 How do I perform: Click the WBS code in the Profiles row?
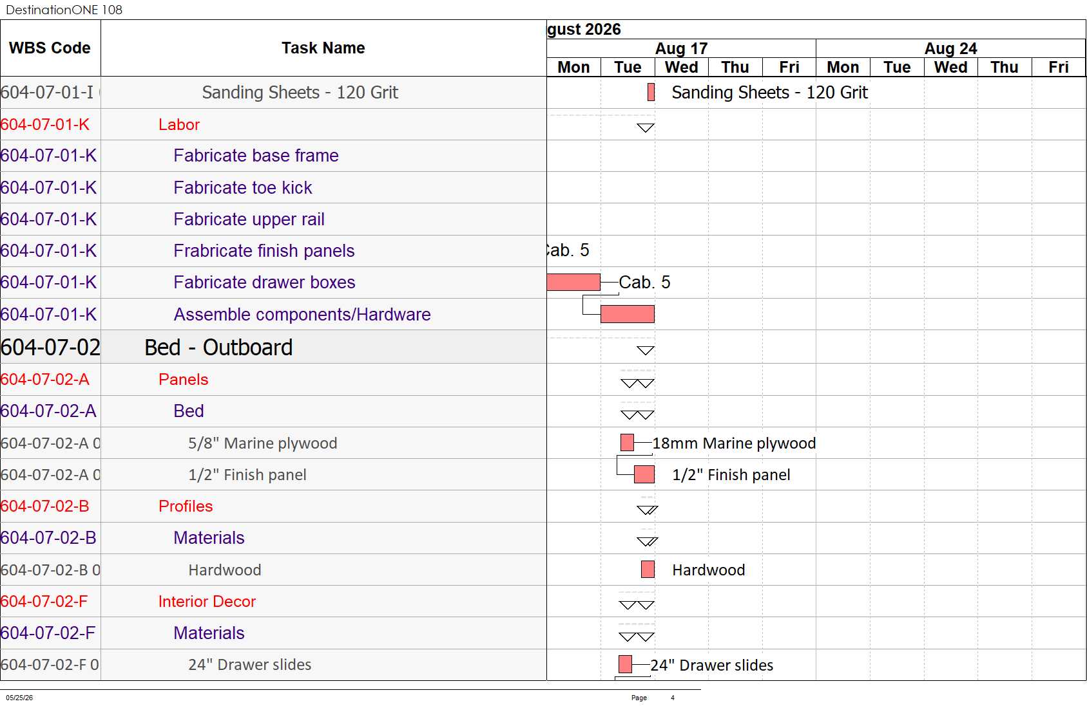(45, 506)
